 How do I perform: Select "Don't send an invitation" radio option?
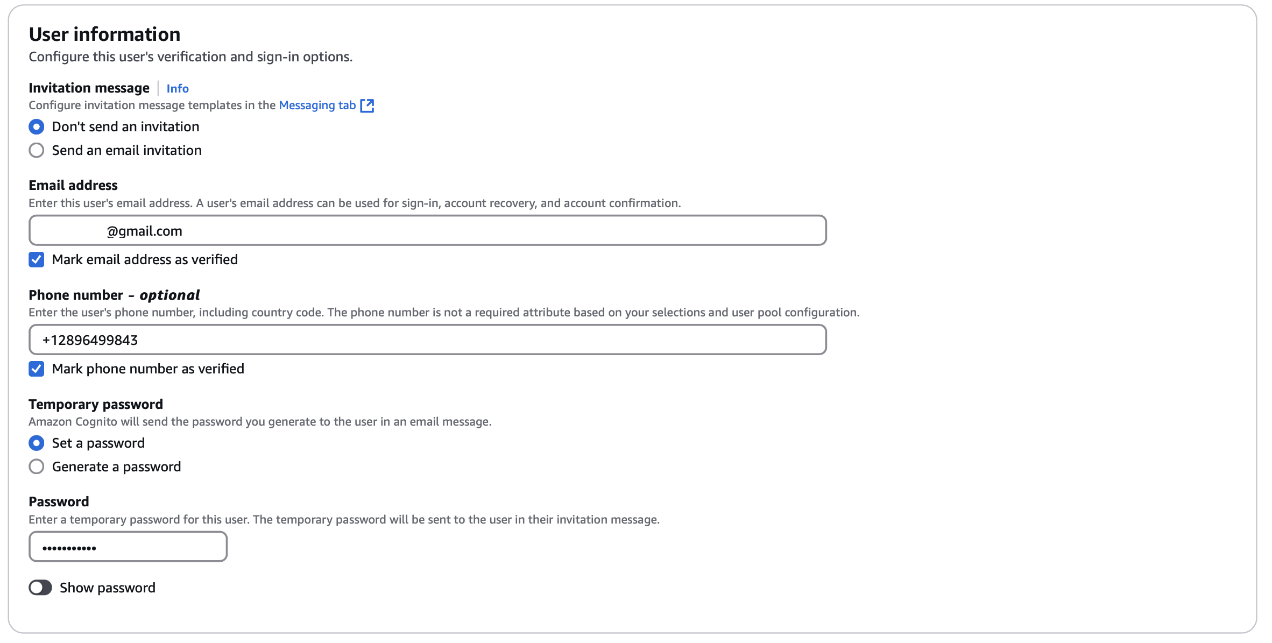point(36,127)
